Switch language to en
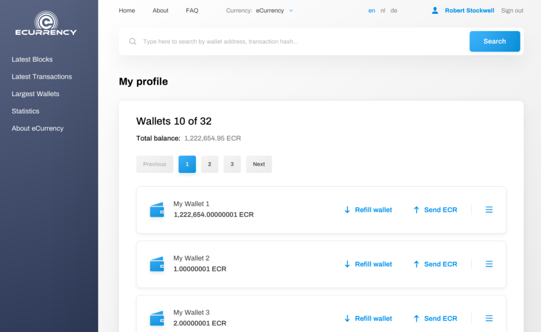Screen dimensions: 541x332 click(371, 11)
